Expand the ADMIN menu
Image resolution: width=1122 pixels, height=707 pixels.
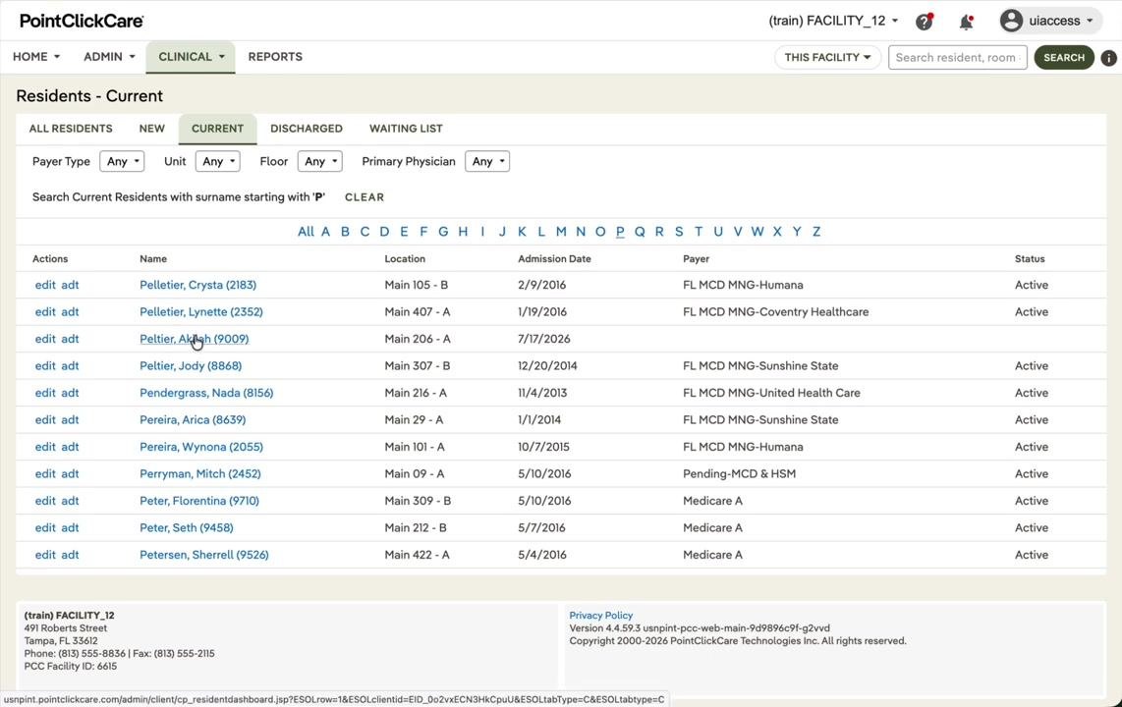tap(109, 57)
